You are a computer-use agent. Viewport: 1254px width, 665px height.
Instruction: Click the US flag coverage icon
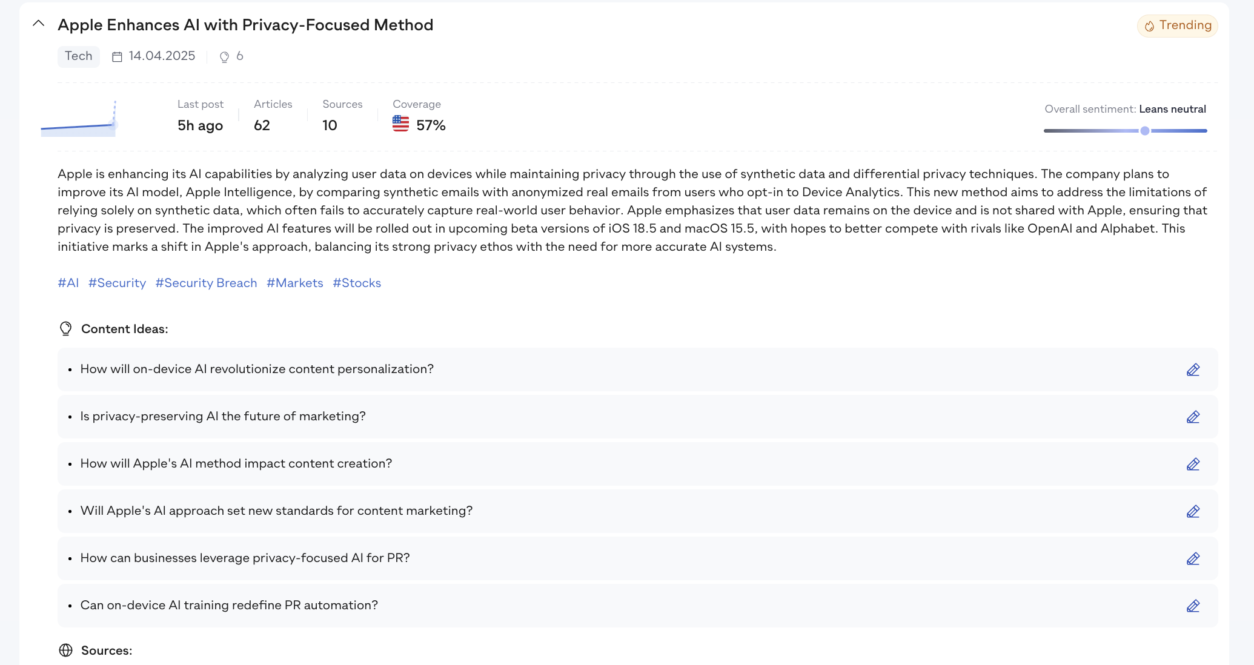400,124
